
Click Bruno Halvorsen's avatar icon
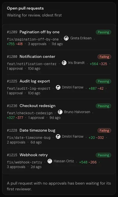[60, 112]
